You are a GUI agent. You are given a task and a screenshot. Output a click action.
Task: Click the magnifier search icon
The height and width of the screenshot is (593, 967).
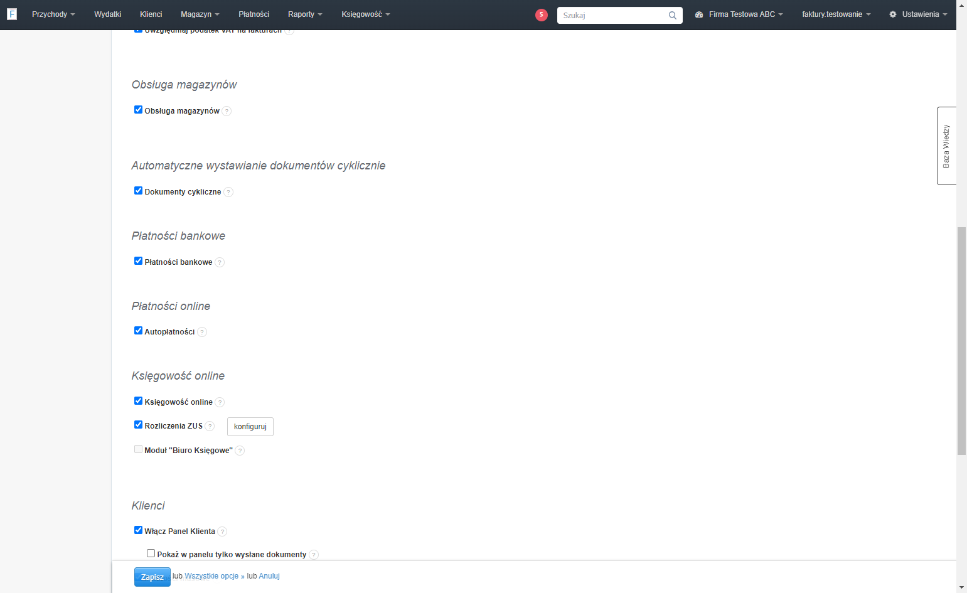[x=672, y=16]
